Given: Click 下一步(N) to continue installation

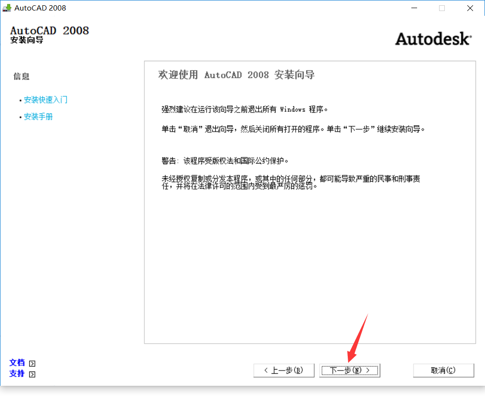Looking at the screenshot, I should tap(350, 370).
